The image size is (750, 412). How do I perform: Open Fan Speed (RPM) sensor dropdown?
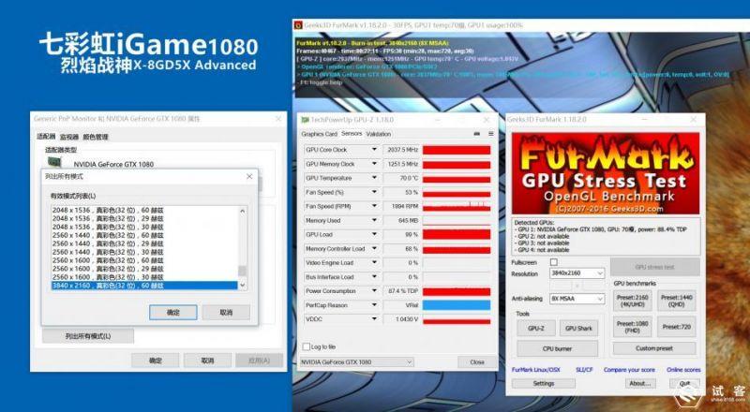point(374,206)
